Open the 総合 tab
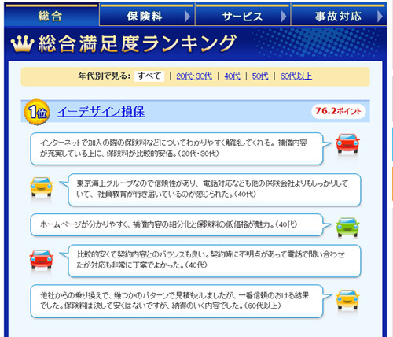This screenshot has height=337, width=393. [51, 15]
